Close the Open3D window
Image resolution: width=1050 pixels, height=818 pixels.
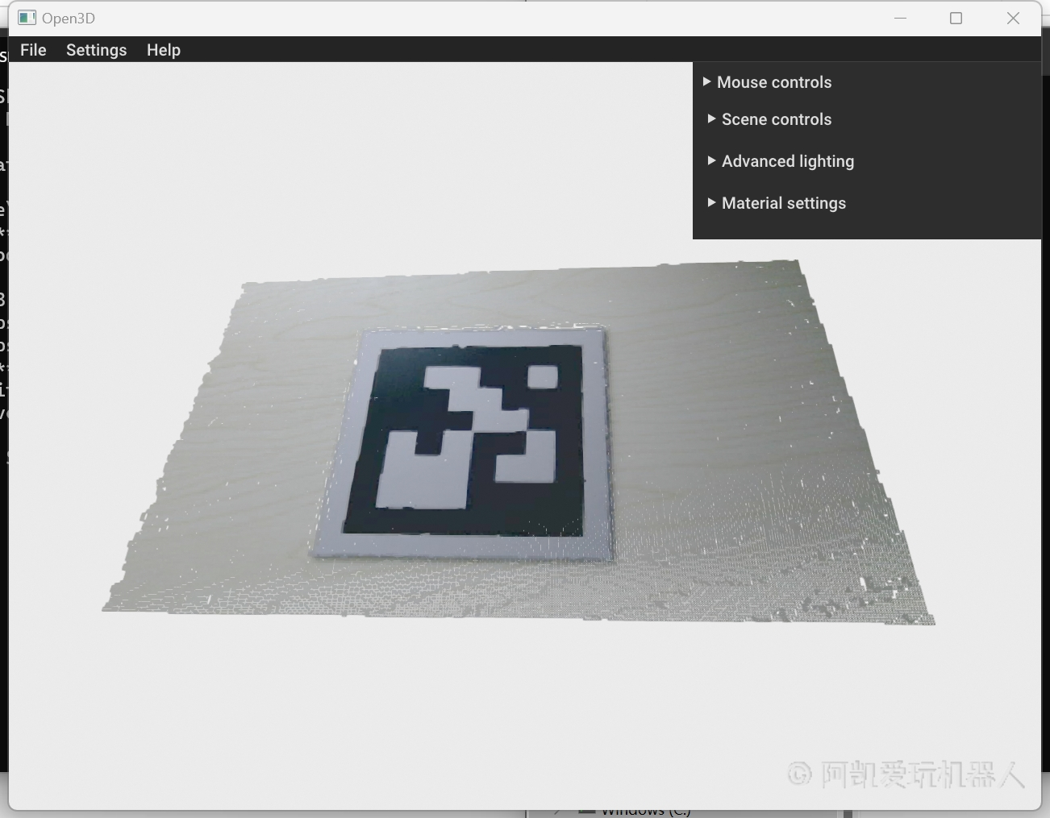[x=1013, y=18]
